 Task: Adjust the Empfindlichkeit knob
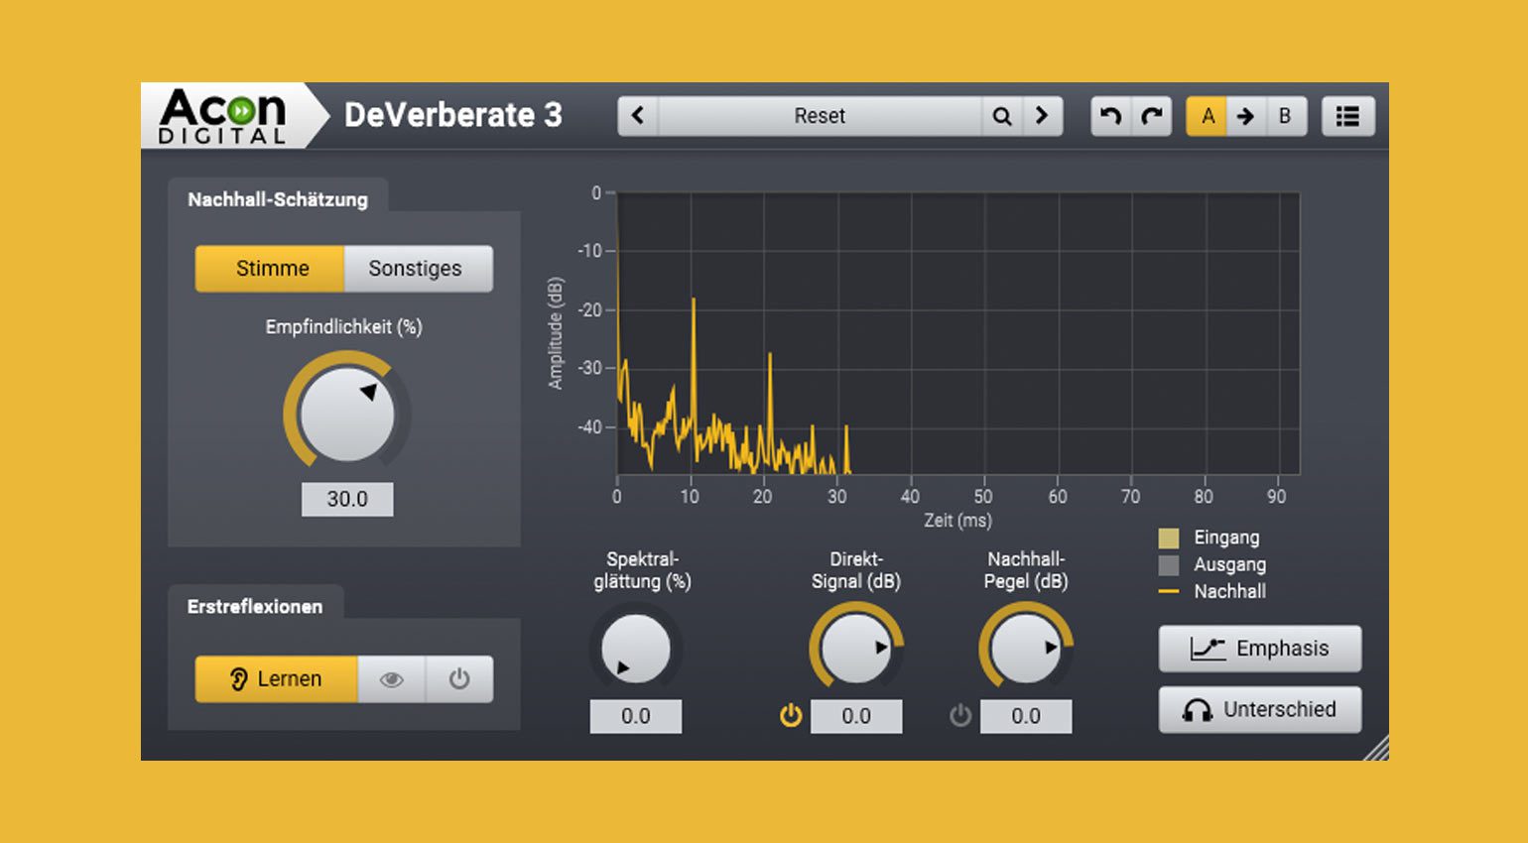347,417
